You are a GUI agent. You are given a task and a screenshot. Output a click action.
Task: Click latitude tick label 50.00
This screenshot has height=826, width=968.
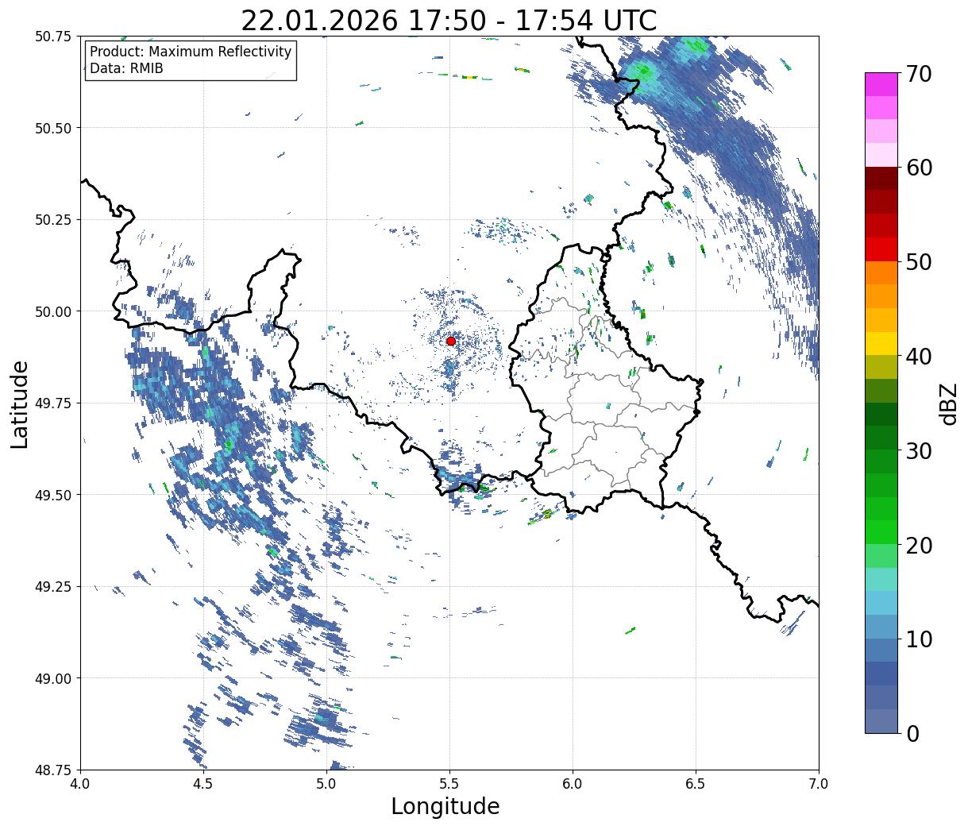[53, 311]
